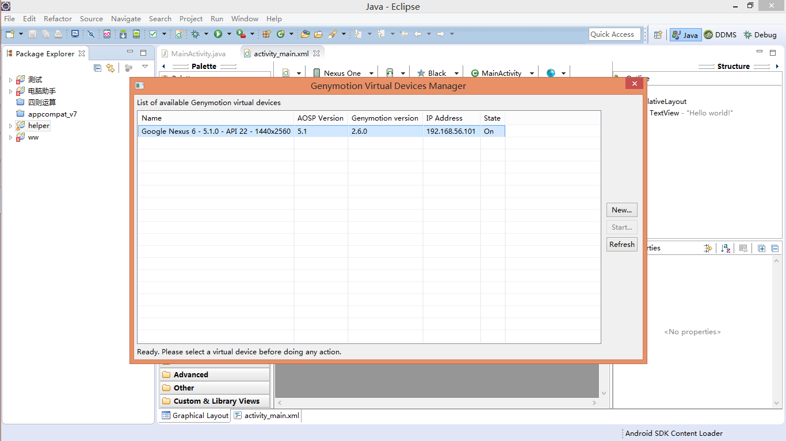Switch to the DDMS perspective
786x441 pixels.
pos(720,34)
